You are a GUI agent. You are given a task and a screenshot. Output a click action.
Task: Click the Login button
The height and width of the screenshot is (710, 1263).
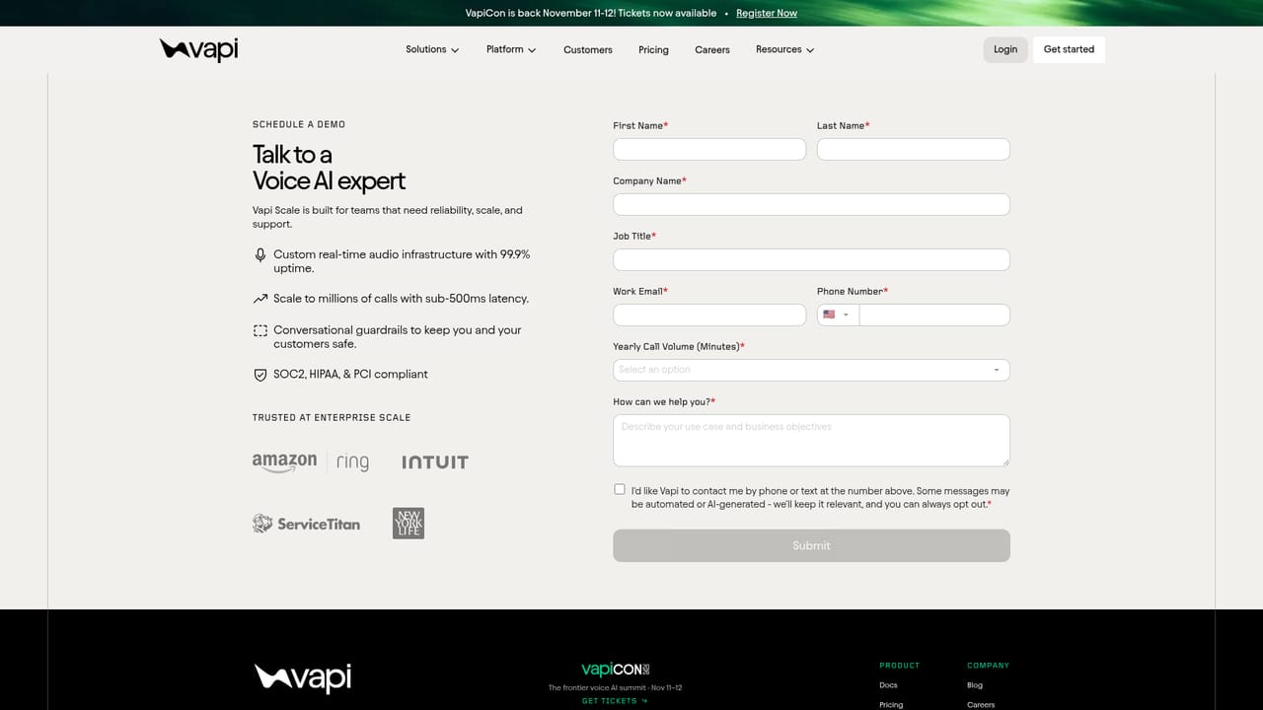point(1005,49)
